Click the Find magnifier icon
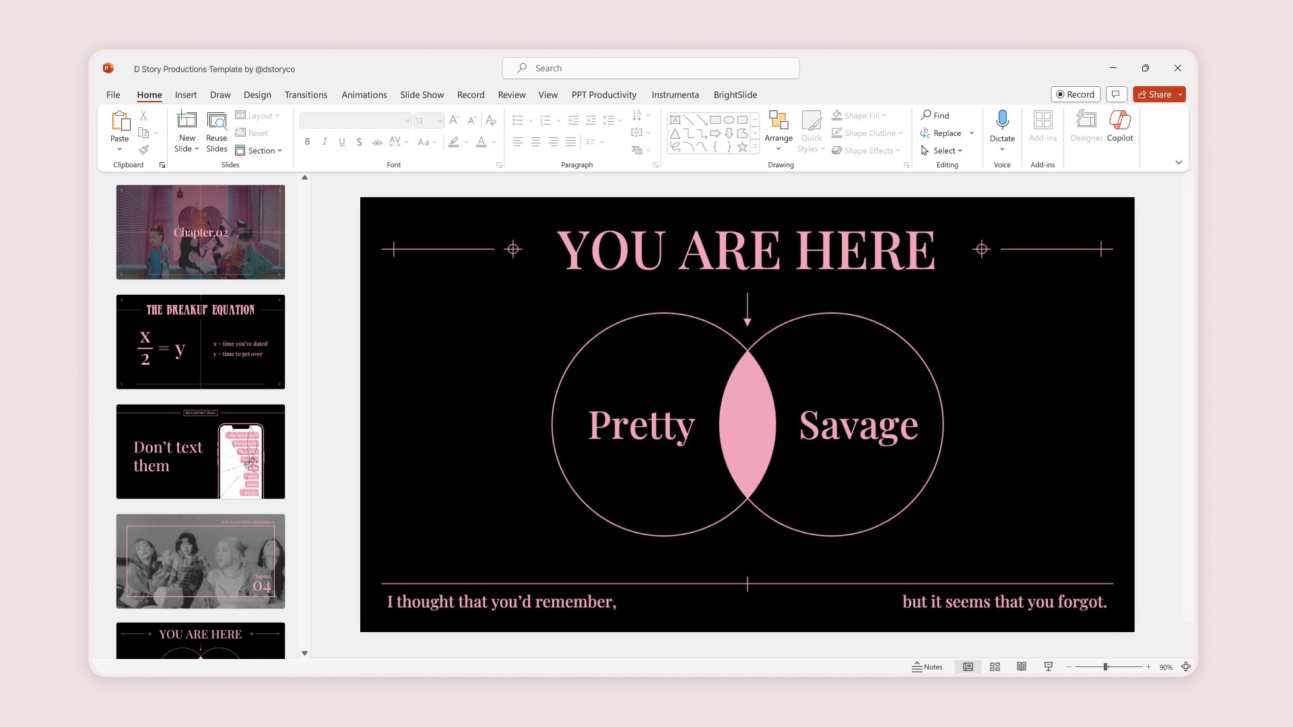 click(927, 115)
